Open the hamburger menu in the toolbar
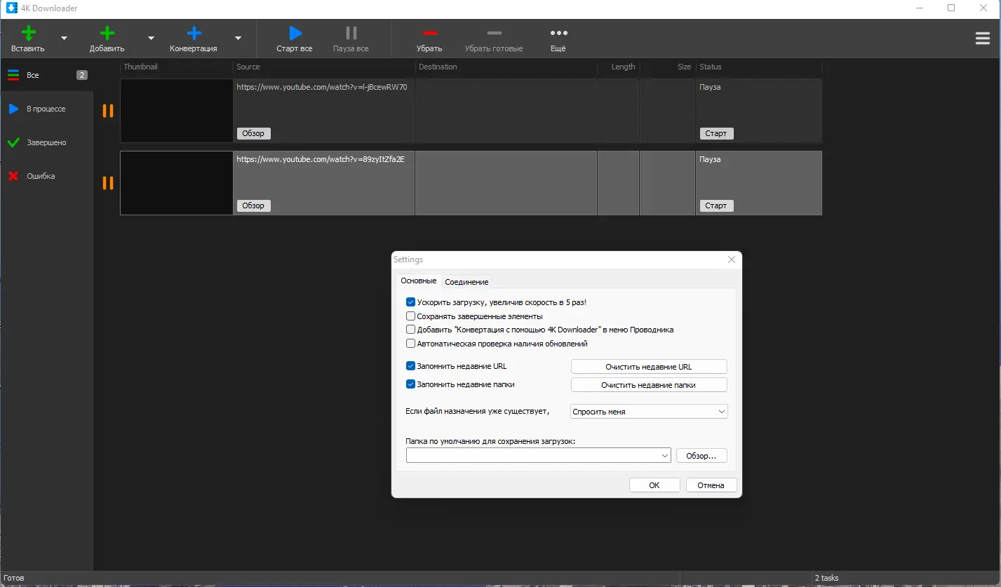Image resolution: width=1001 pixels, height=587 pixels. 983,39
